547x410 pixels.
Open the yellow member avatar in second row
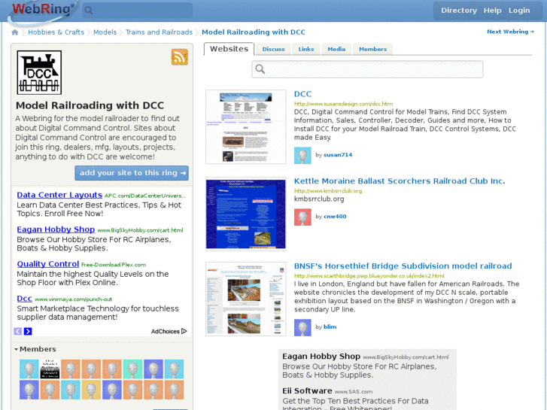click(x=91, y=390)
